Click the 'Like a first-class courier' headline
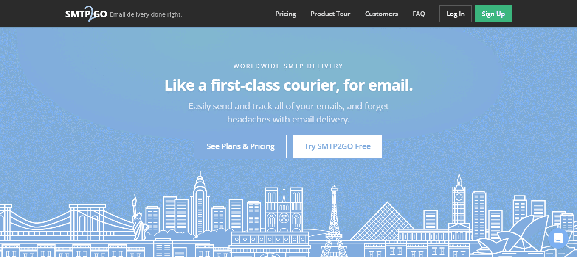Viewport: 577px width, 257px height. (x=289, y=85)
